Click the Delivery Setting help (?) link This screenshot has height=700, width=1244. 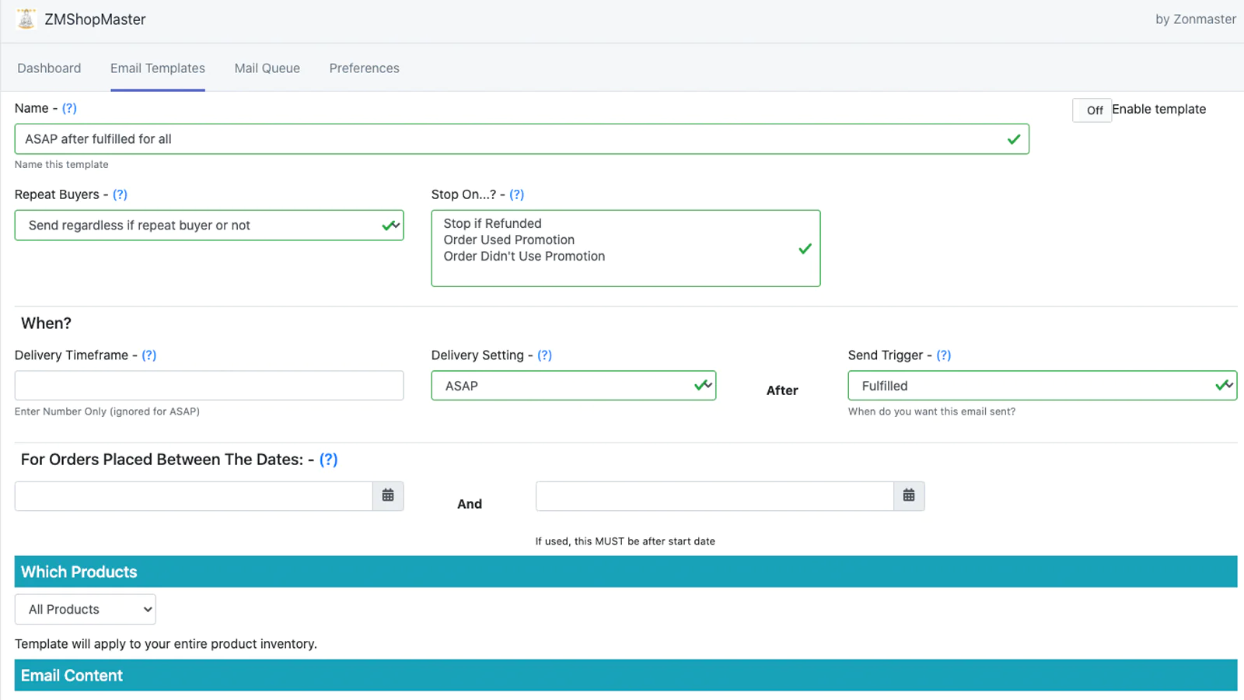pos(544,355)
